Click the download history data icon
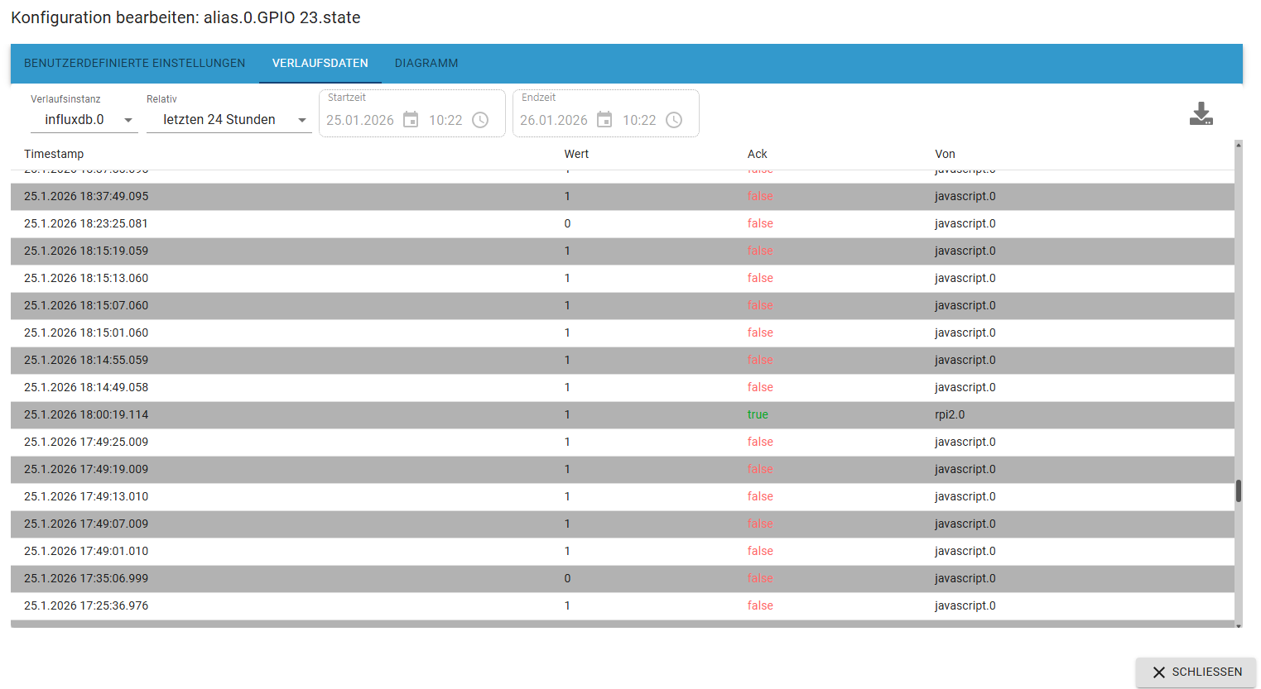Image resolution: width=1261 pixels, height=689 pixels. tap(1201, 114)
